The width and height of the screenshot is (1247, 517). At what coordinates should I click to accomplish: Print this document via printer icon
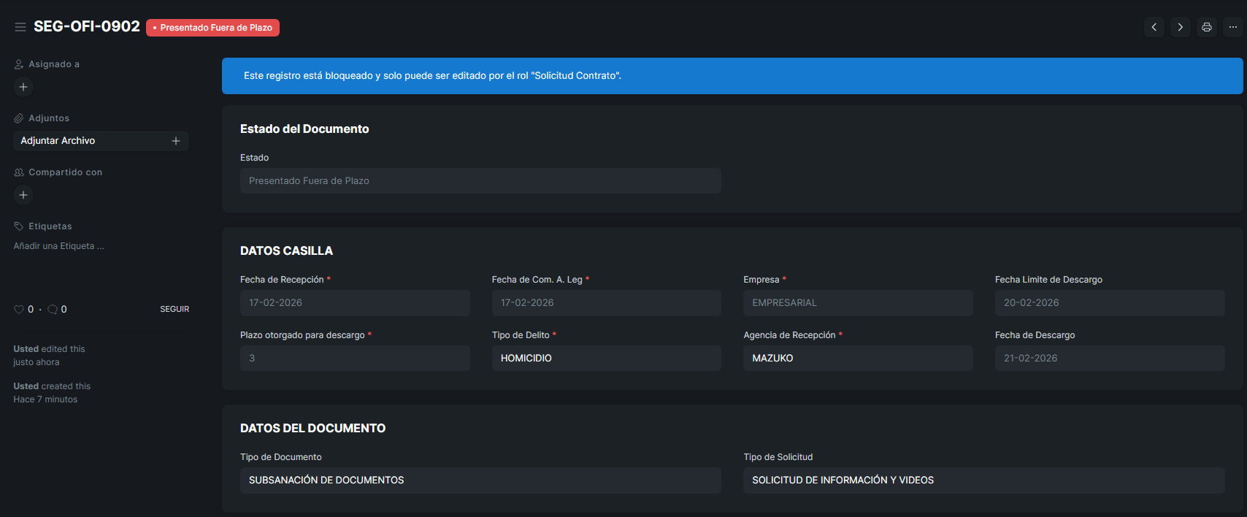click(1206, 27)
